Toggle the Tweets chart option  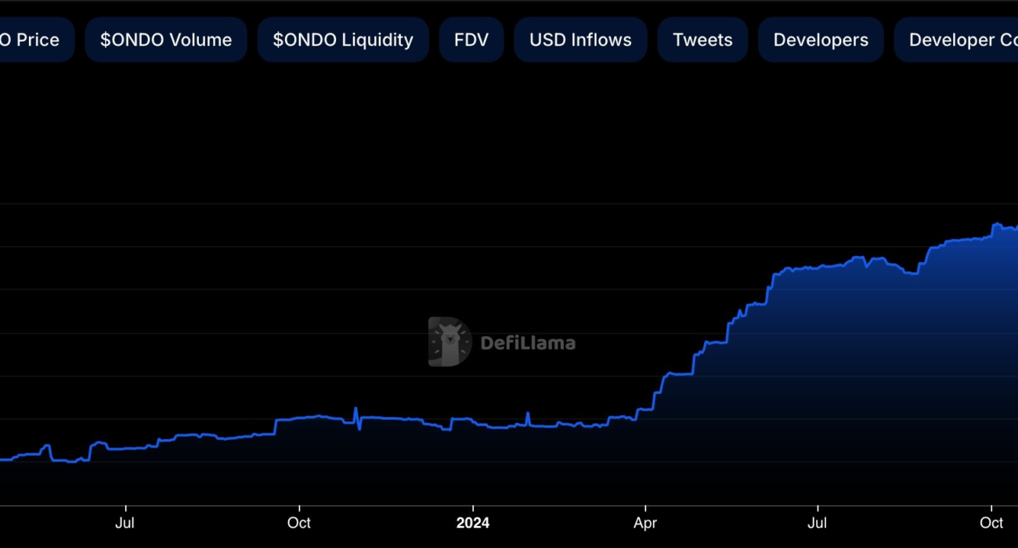[x=702, y=40]
